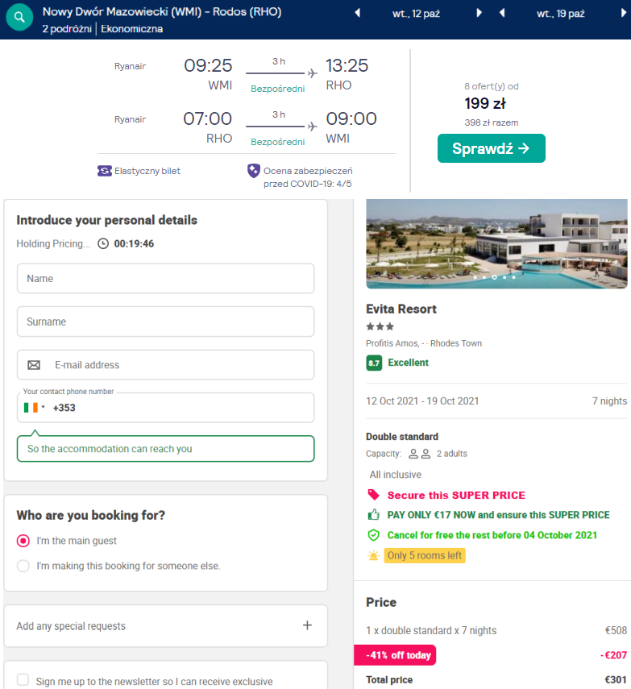
Task: Click the Elastyczny bilet ticket icon
Action: point(105,171)
